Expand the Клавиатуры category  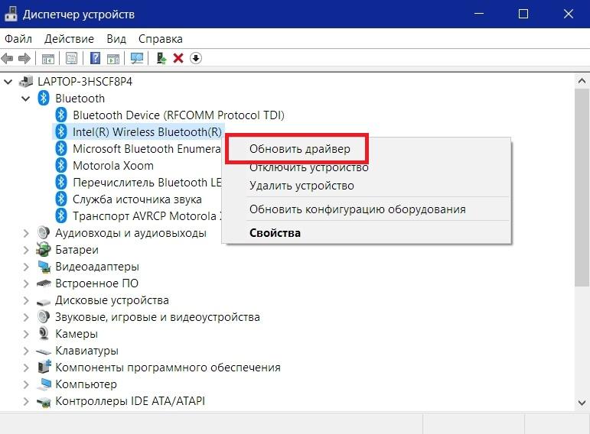tap(26, 351)
